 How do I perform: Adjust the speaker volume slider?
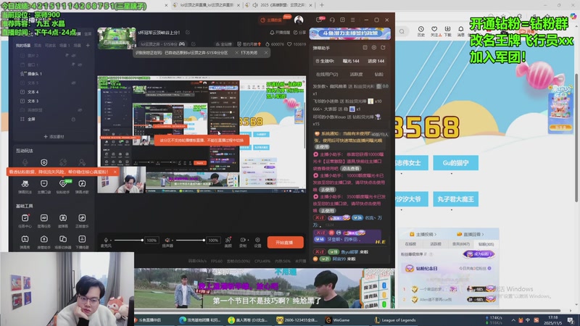[x=190, y=241]
